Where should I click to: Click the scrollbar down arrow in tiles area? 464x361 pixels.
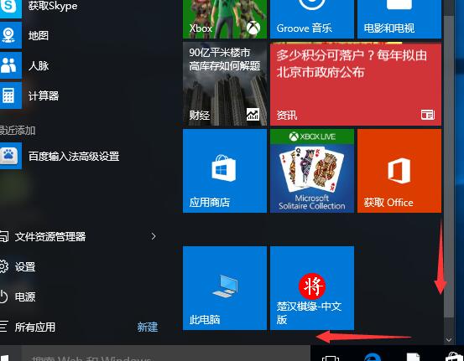(449, 340)
